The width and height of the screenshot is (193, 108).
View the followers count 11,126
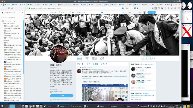click(94, 58)
